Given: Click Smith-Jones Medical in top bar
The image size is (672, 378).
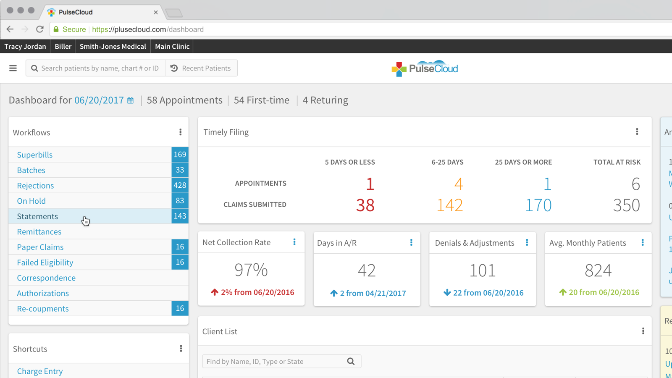Looking at the screenshot, I should [x=113, y=46].
